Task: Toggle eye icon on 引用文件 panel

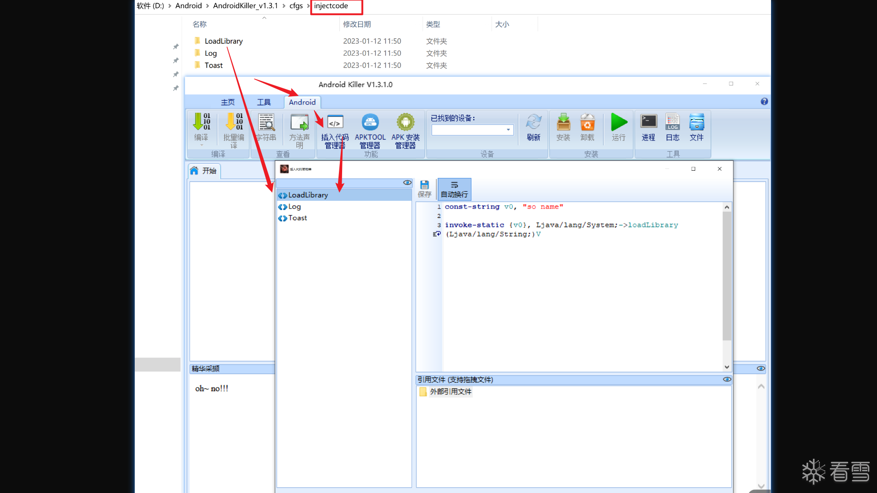Action: 727,379
